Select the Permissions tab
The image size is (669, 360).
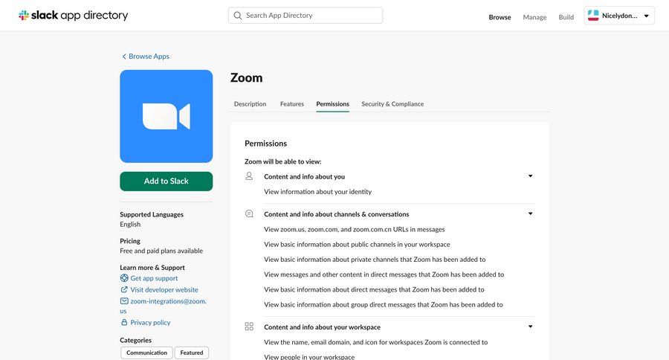click(333, 104)
